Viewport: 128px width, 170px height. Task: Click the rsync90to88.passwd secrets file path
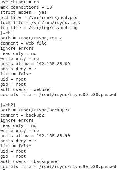coord(78,167)
